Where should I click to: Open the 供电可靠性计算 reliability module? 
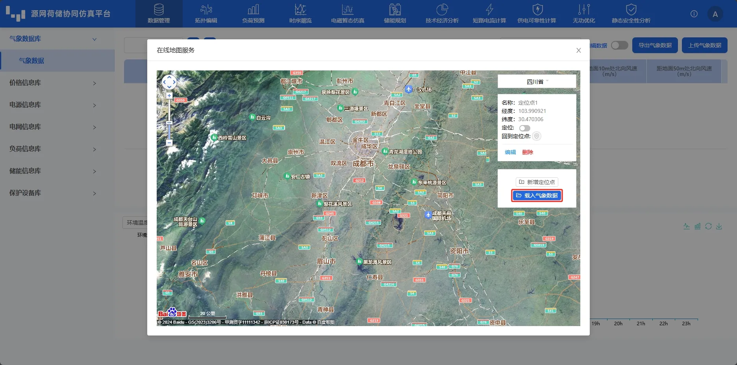tap(537, 14)
